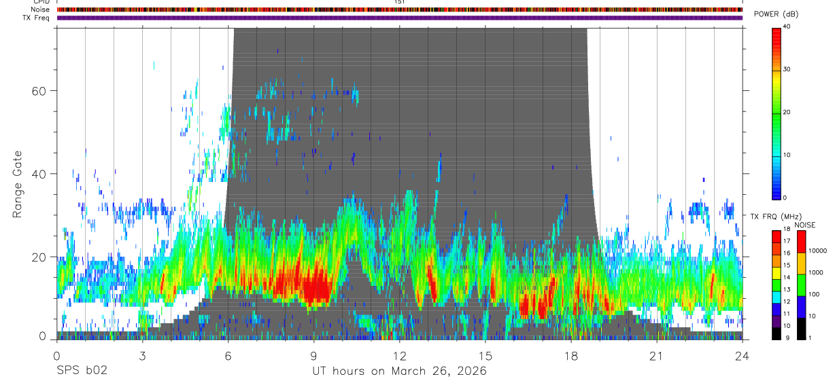Click the blue 10 noise legend block
This screenshot has height=385, width=835.
[x=801, y=306]
